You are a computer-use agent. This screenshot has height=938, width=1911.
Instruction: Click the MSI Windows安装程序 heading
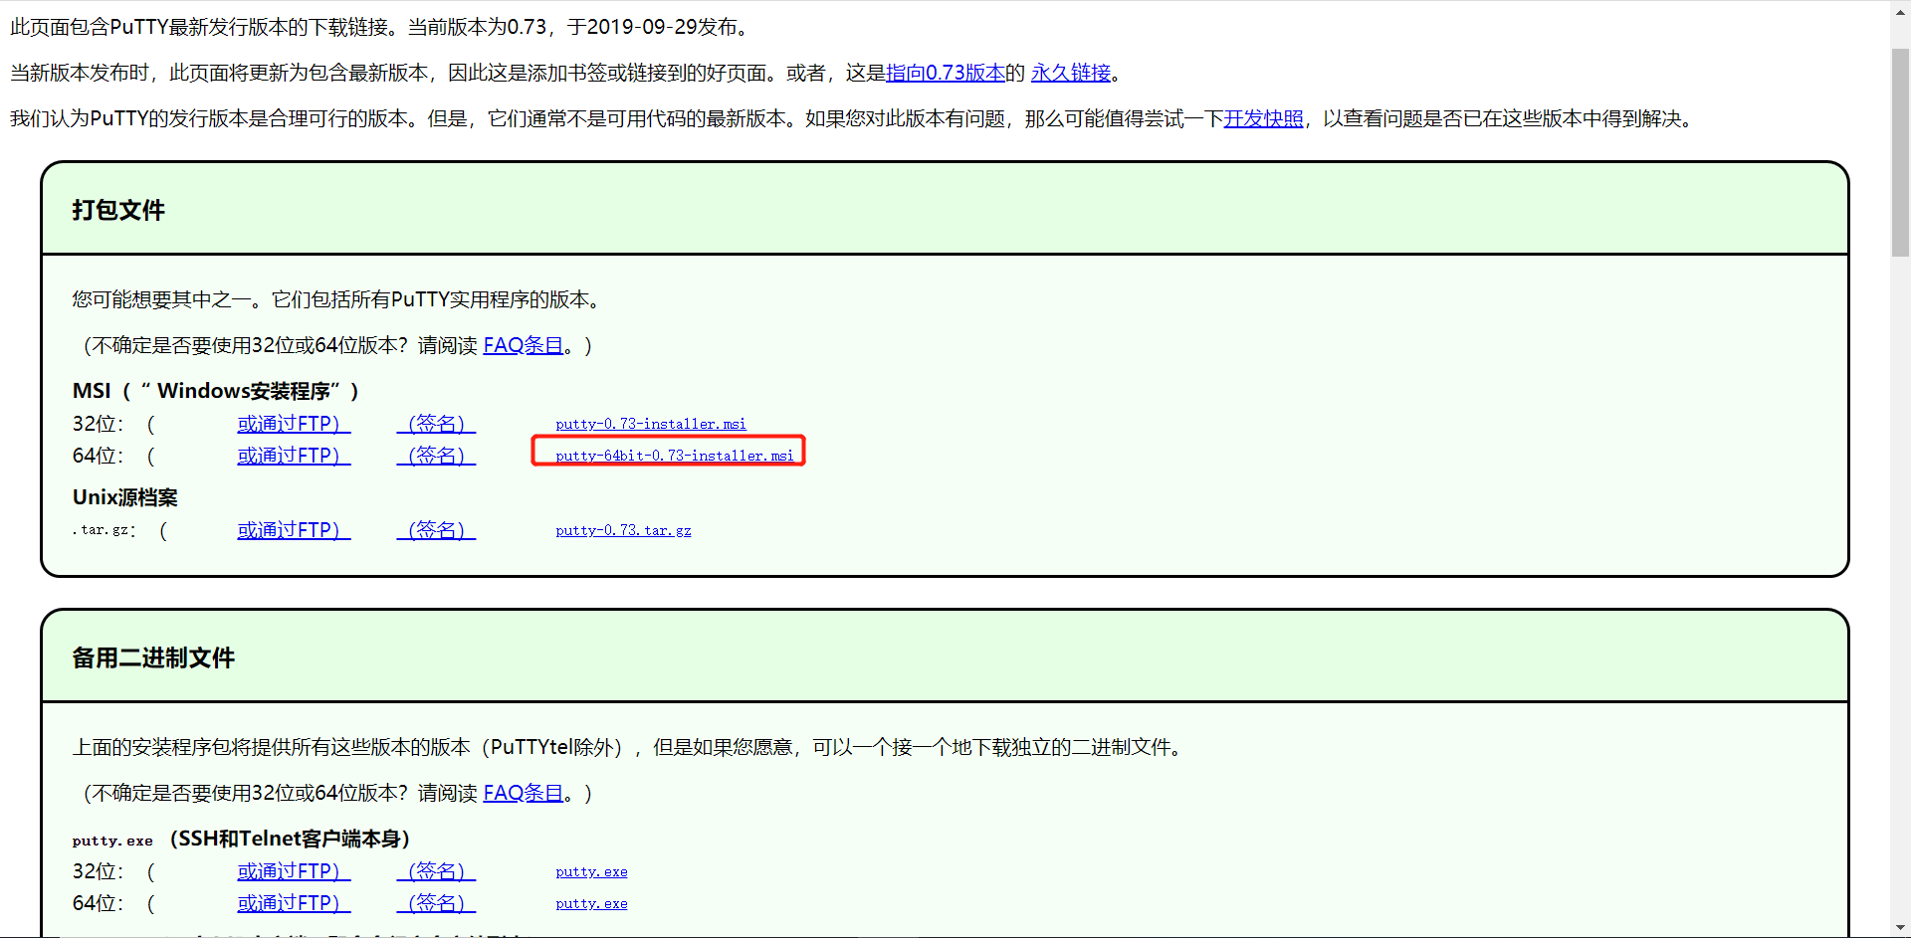click(215, 391)
